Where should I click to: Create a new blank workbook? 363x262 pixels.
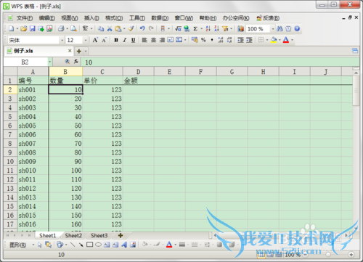(x=11, y=28)
